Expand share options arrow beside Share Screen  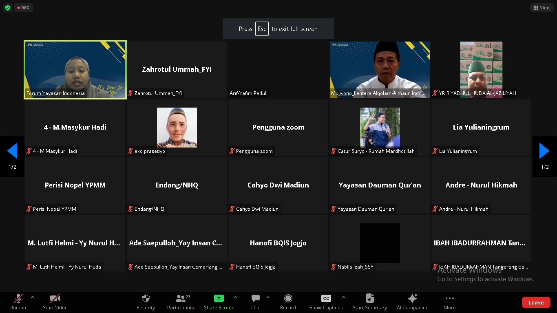coord(235,297)
